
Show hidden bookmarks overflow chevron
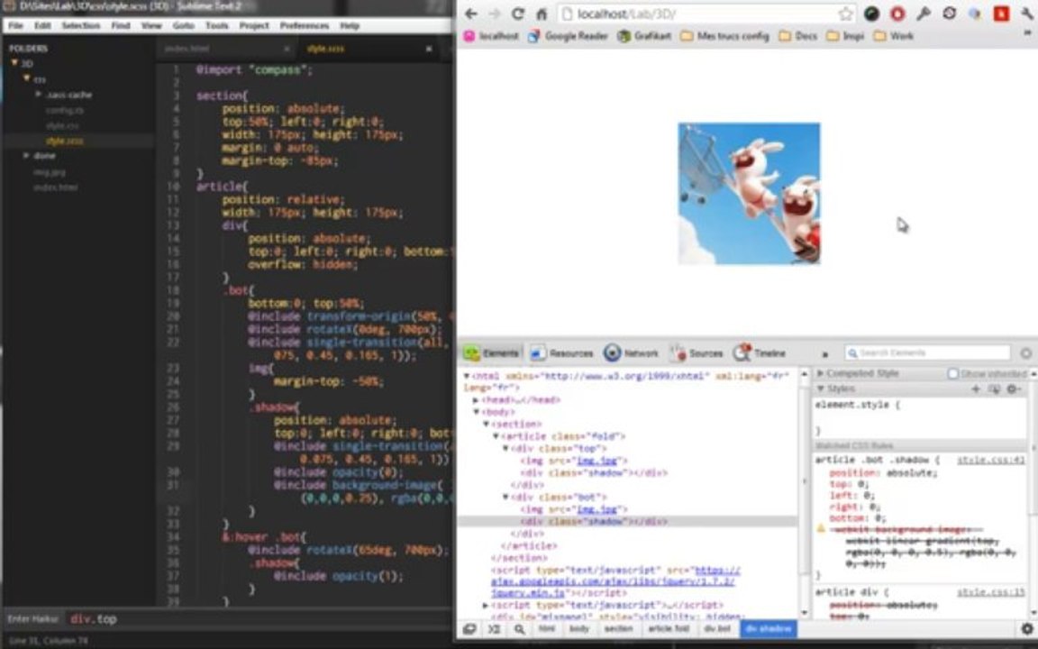[x=1027, y=33]
